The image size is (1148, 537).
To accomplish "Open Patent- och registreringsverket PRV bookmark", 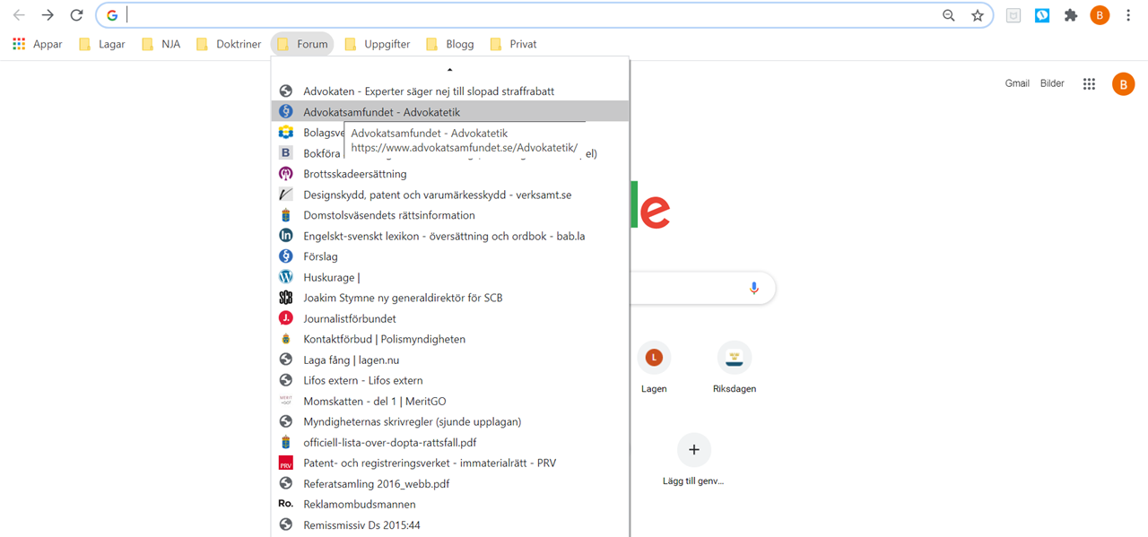I will (449, 463).
